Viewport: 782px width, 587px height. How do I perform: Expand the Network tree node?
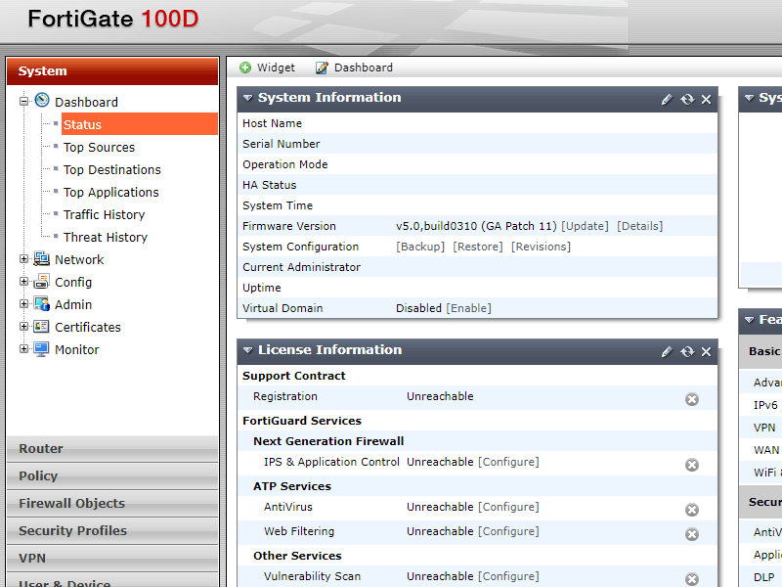click(24, 259)
